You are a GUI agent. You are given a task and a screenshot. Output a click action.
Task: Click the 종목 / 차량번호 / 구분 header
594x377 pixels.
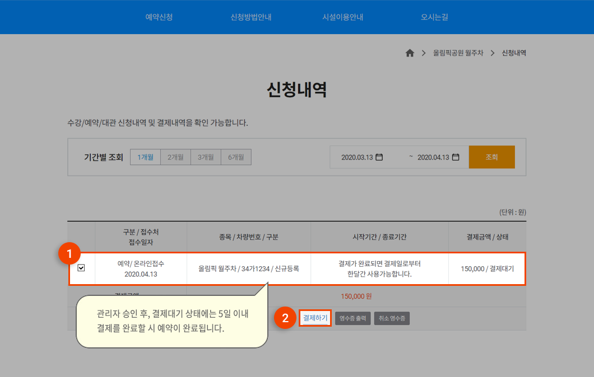point(248,237)
